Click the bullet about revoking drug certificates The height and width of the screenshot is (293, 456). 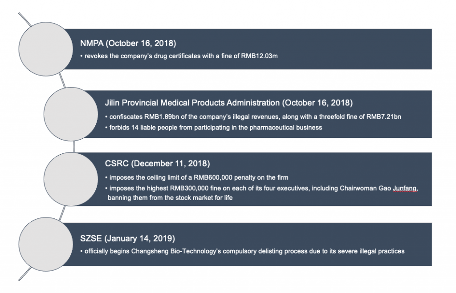[x=181, y=57]
